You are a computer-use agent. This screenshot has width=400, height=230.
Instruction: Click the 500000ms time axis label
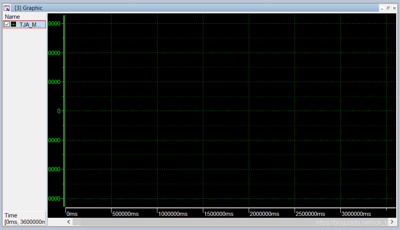[x=126, y=214]
